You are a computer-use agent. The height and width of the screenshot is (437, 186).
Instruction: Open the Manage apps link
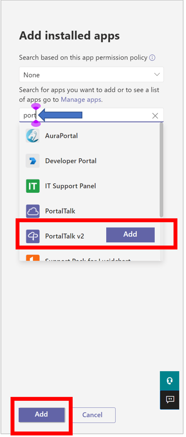point(81,99)
